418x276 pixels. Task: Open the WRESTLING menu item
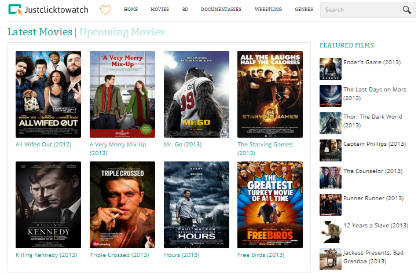pyautogui.click(x=268, y=9)
